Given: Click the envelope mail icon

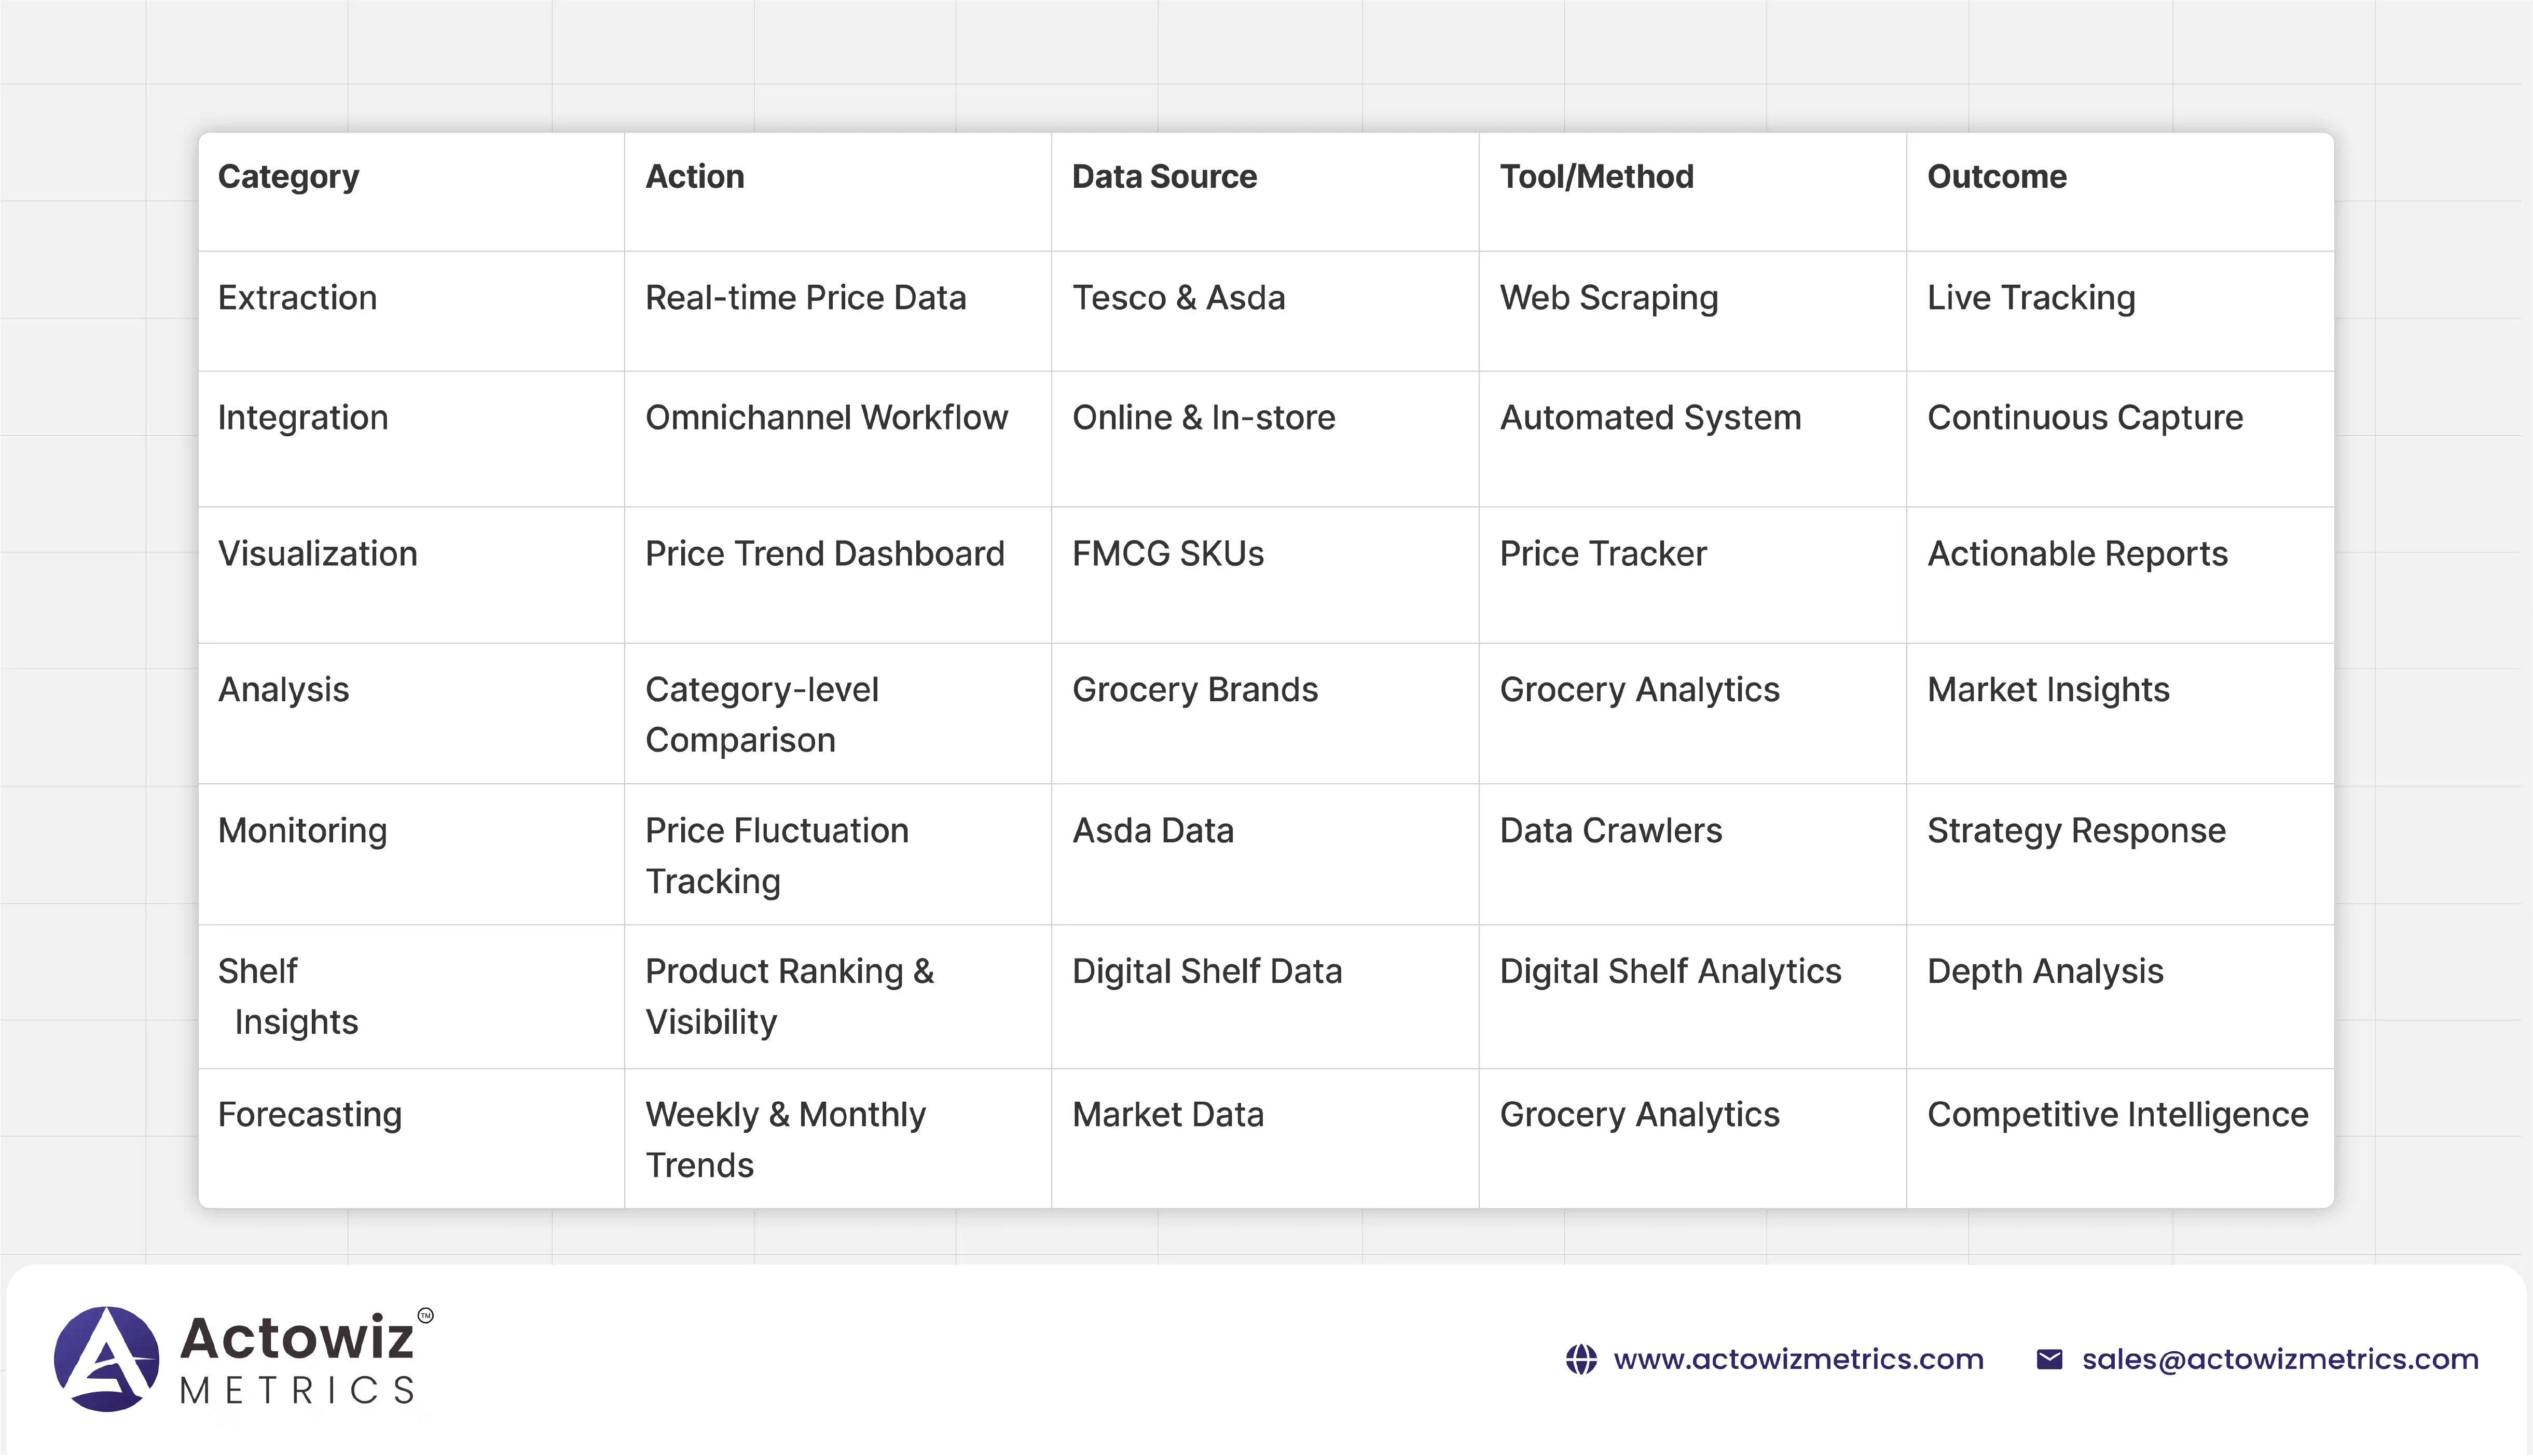Looking at the screenshot, I should 2049,1359.
